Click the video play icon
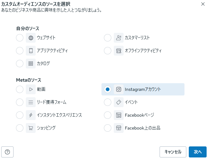This screenshot has height=159, width=210. (x=31, y=89)
